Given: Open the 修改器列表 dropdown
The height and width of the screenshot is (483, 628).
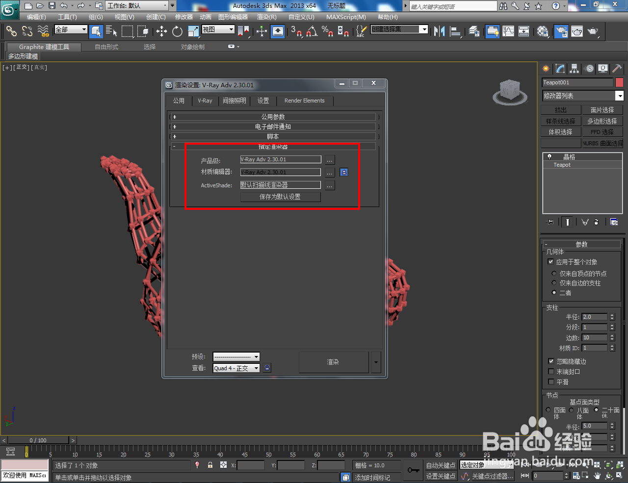Looking at the screenshot, I should pyautogui.click(x=583, y=96).
